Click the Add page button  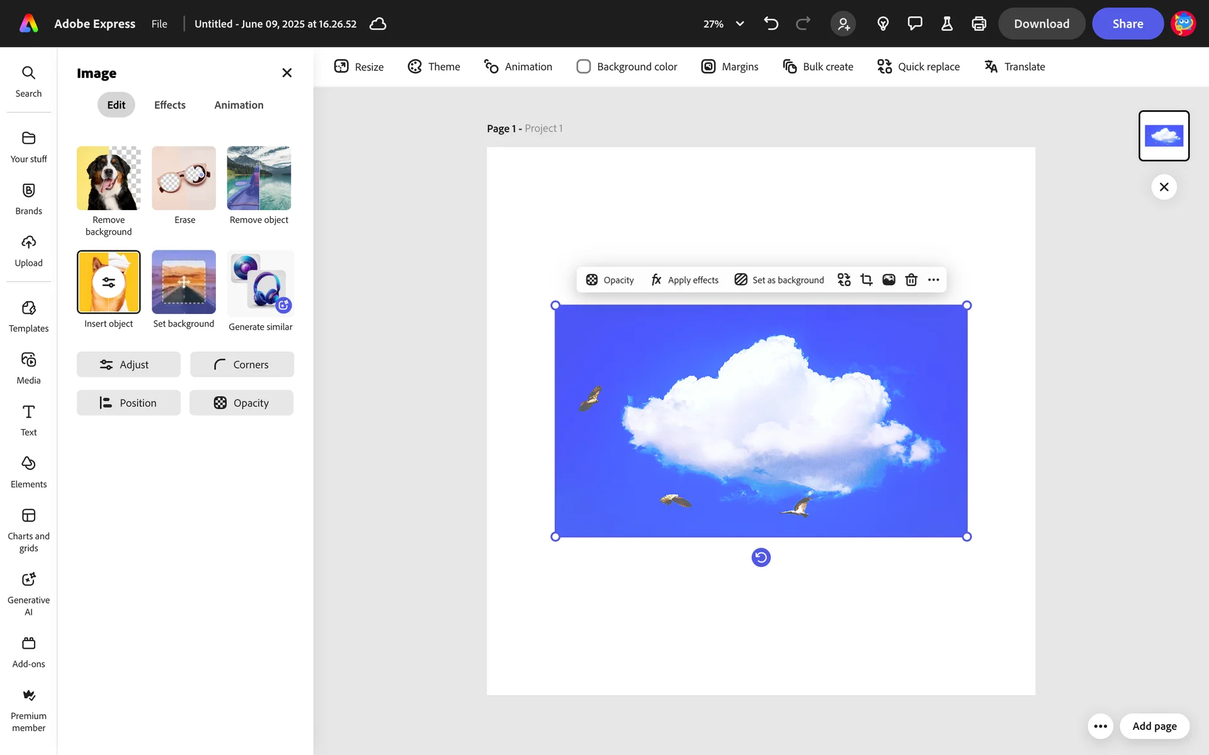coord(1154,726)
